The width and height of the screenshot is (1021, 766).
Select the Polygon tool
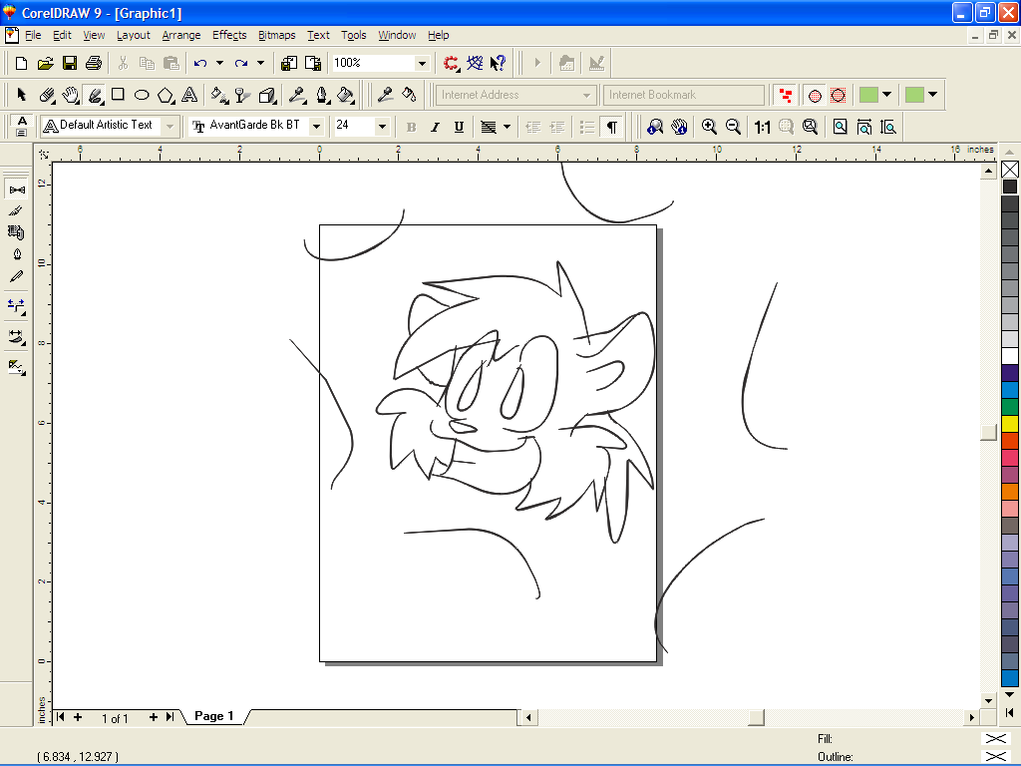pyautogui.click(x=166, y=95)
